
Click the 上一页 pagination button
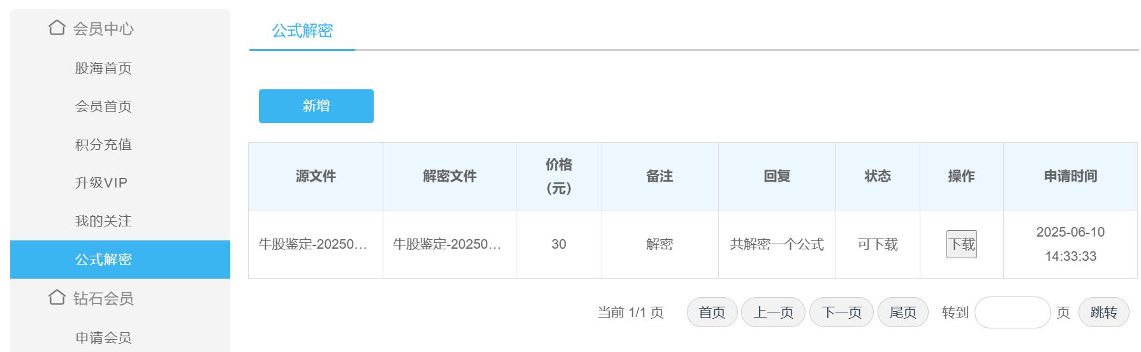point(773,312)
